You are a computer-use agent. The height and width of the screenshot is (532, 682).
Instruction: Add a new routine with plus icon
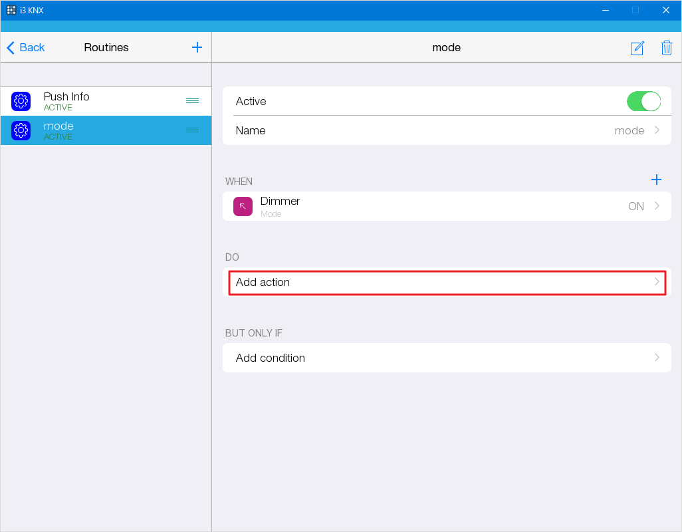(x=197, y=47)
